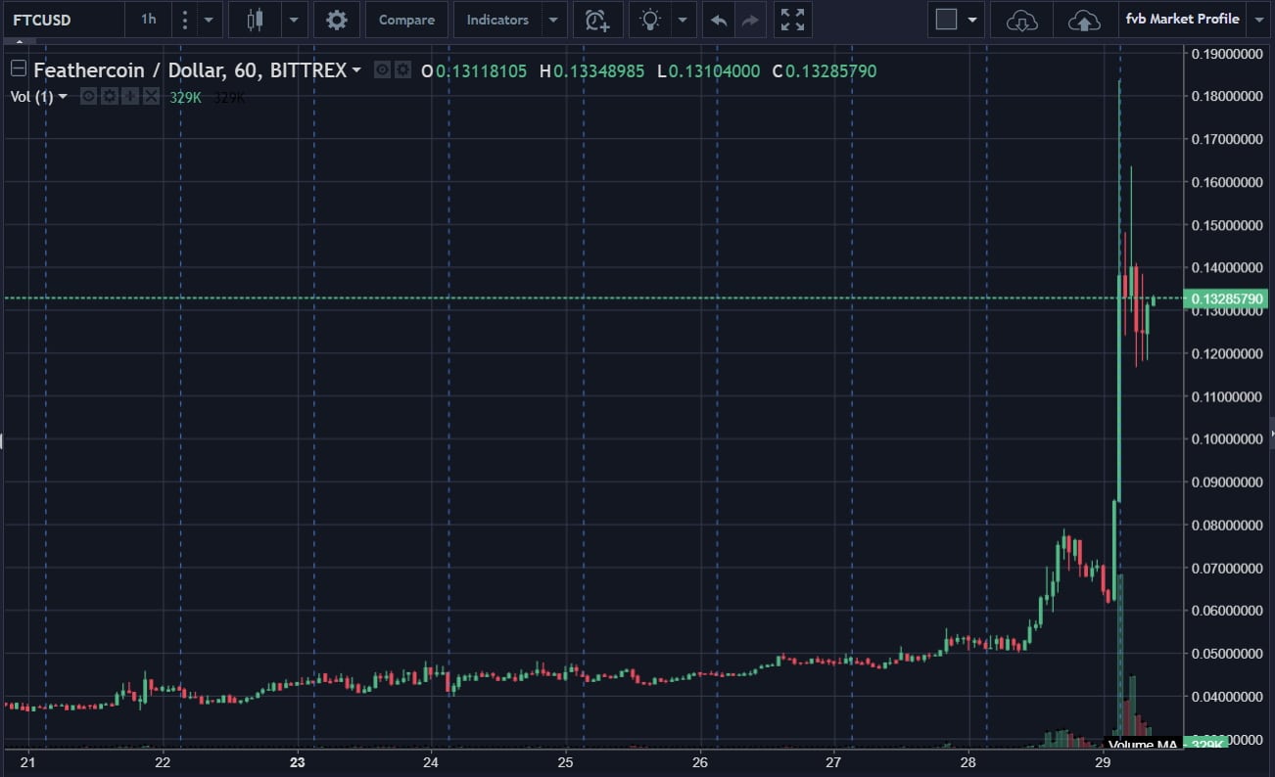The image size is (1275, 777).
Task: Remove the Vol indicator with X icon
Action: (150, 96)
